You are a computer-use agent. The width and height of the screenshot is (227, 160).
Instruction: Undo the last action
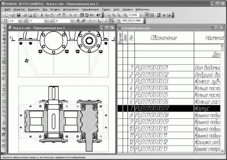(x=70, y=15)
